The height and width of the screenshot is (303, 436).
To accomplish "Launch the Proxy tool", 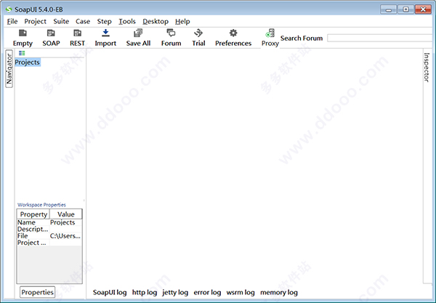I will [x=270, y=38].
